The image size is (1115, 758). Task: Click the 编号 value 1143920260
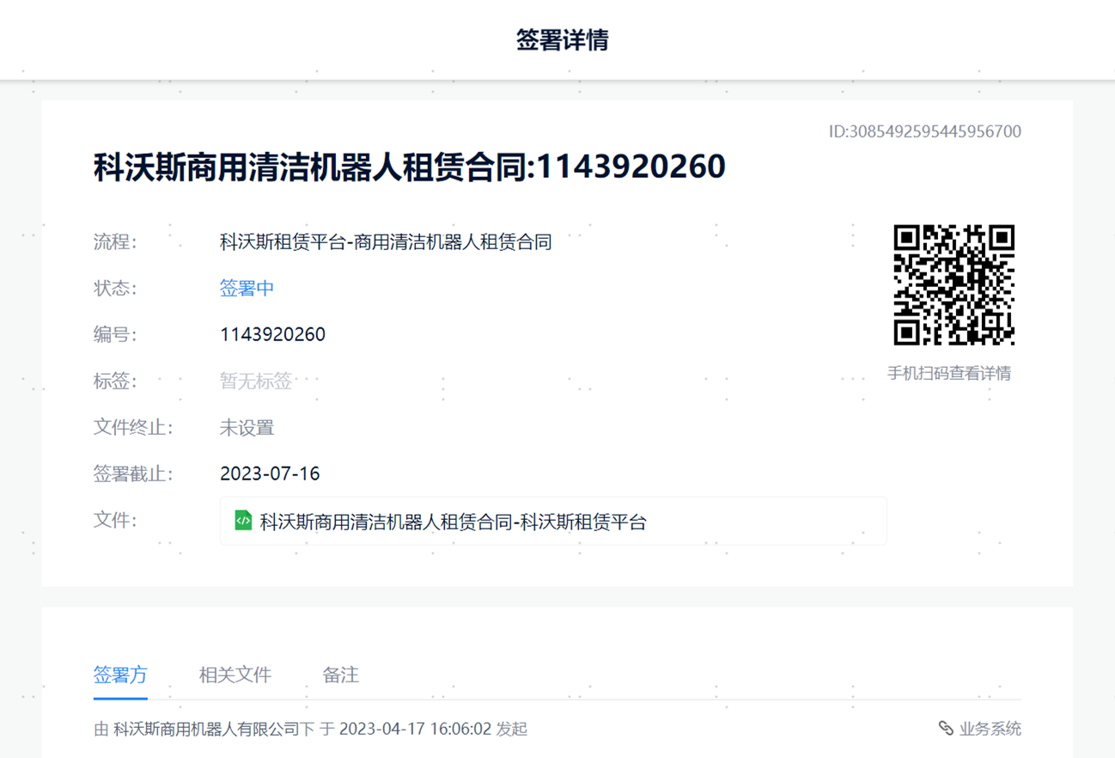pos(272,334)
